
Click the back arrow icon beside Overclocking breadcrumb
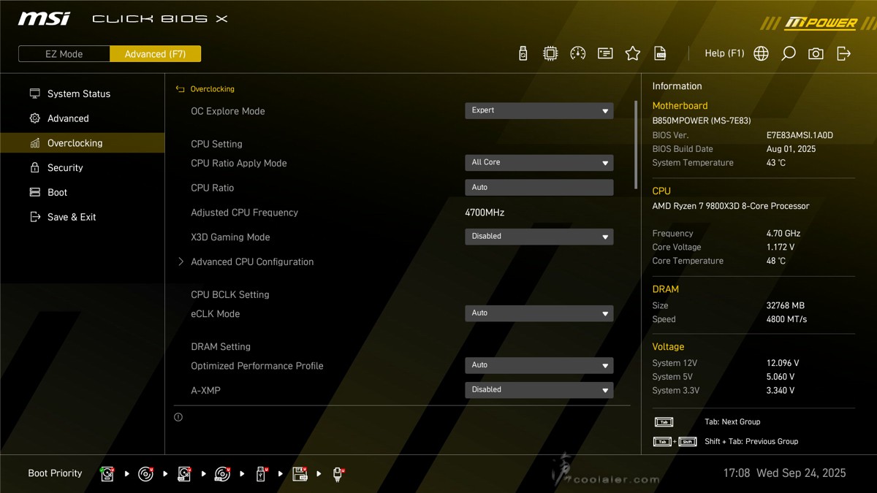pos(180,89)
